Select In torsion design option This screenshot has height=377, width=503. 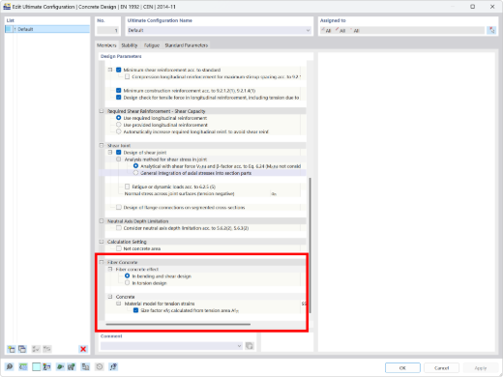click(x=127, y=283)
